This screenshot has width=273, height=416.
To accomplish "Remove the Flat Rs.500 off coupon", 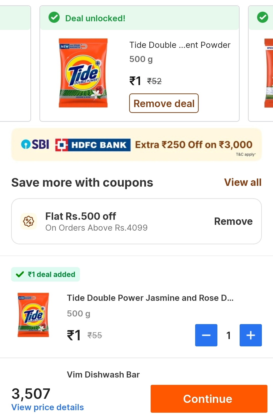I will [233, 221].
